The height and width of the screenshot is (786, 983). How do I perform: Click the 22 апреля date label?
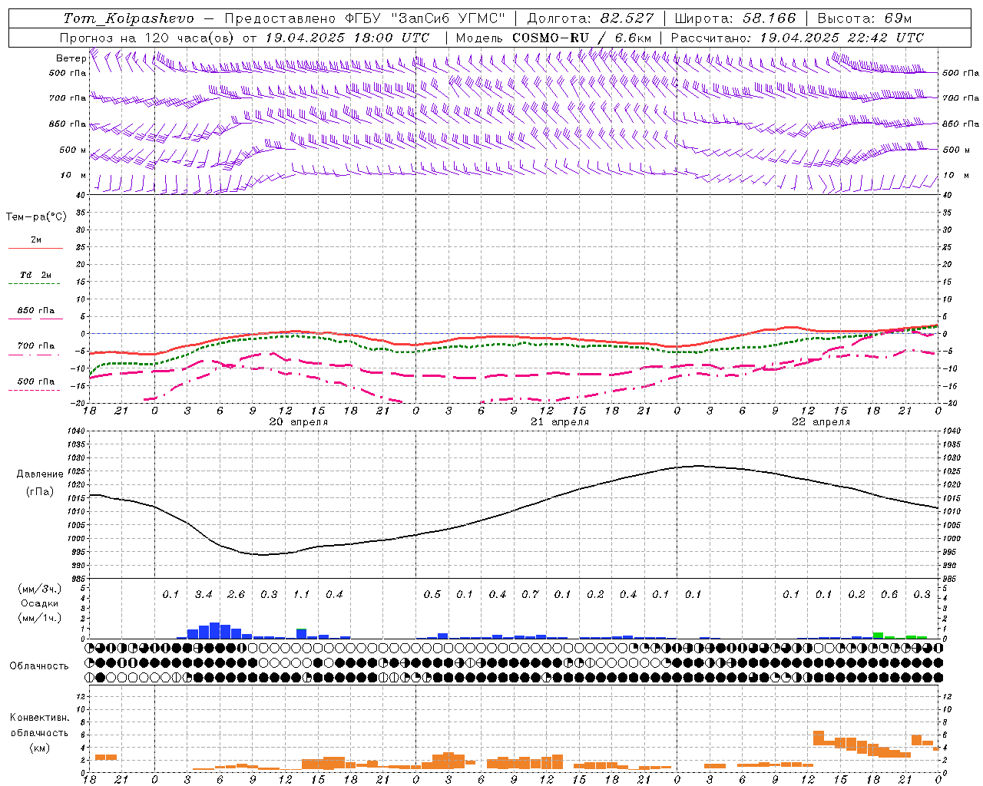821,422
